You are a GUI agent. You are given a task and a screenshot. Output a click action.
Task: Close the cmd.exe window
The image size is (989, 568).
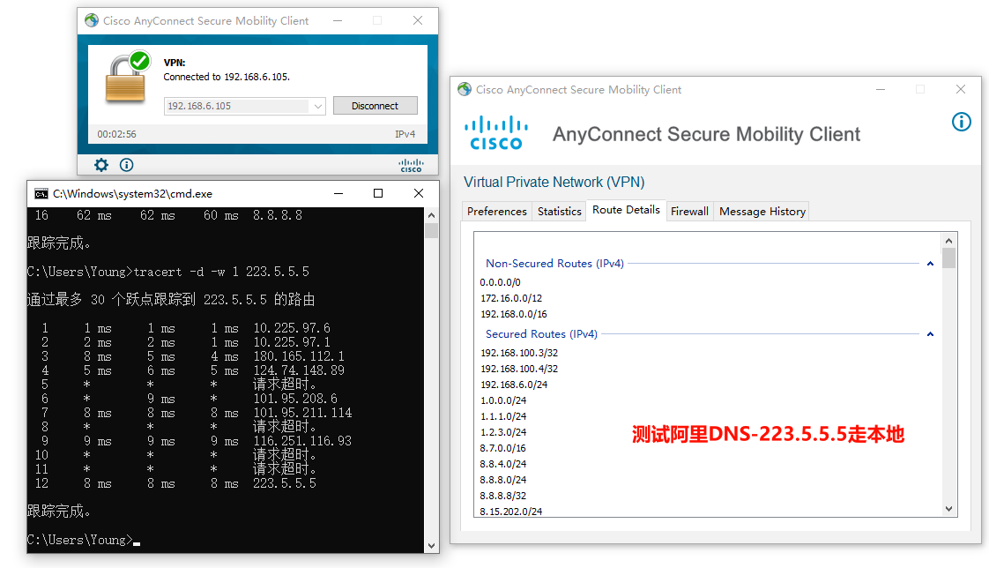tap(418, 193)
